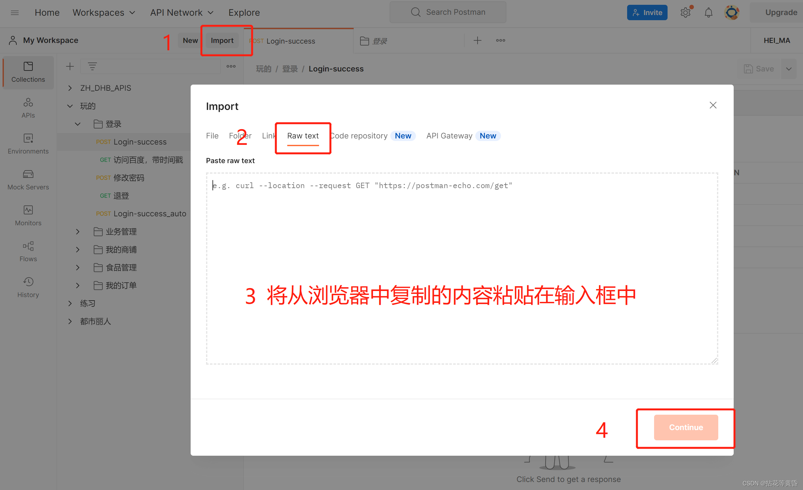
Task: Expand the 都市丽人 collection
Action: pos(70,321)
